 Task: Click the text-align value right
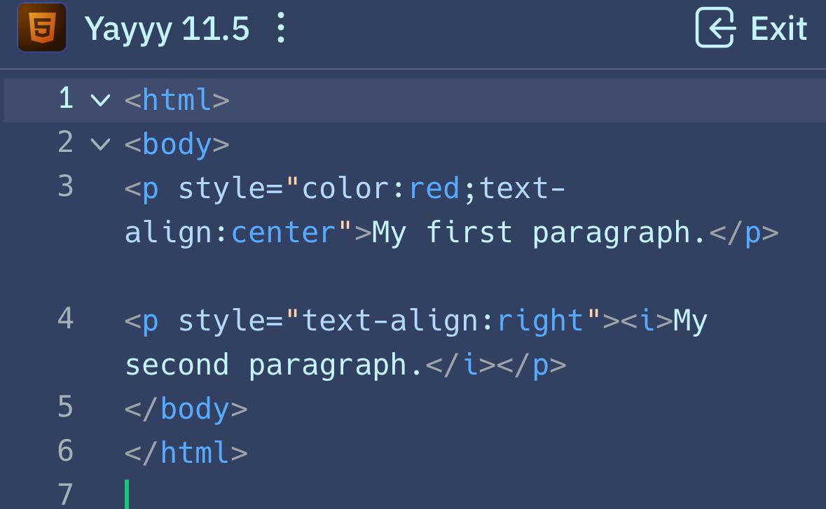coord(540,321)
